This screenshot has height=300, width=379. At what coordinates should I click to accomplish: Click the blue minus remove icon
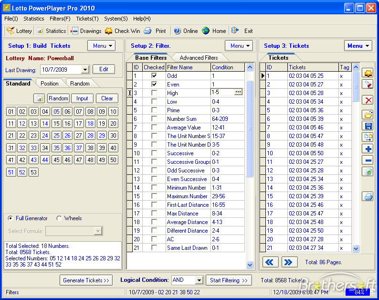368,160
